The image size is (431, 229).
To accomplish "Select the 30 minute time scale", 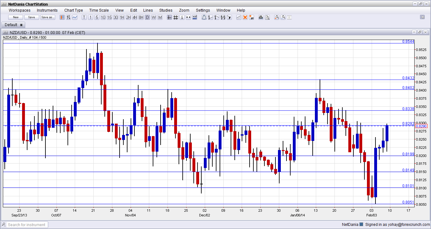I will pyautogui.click(x=116, y=17).
